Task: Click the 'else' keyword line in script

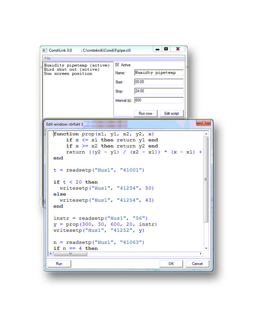Action: pyautogui.click(x=60, y=194)
